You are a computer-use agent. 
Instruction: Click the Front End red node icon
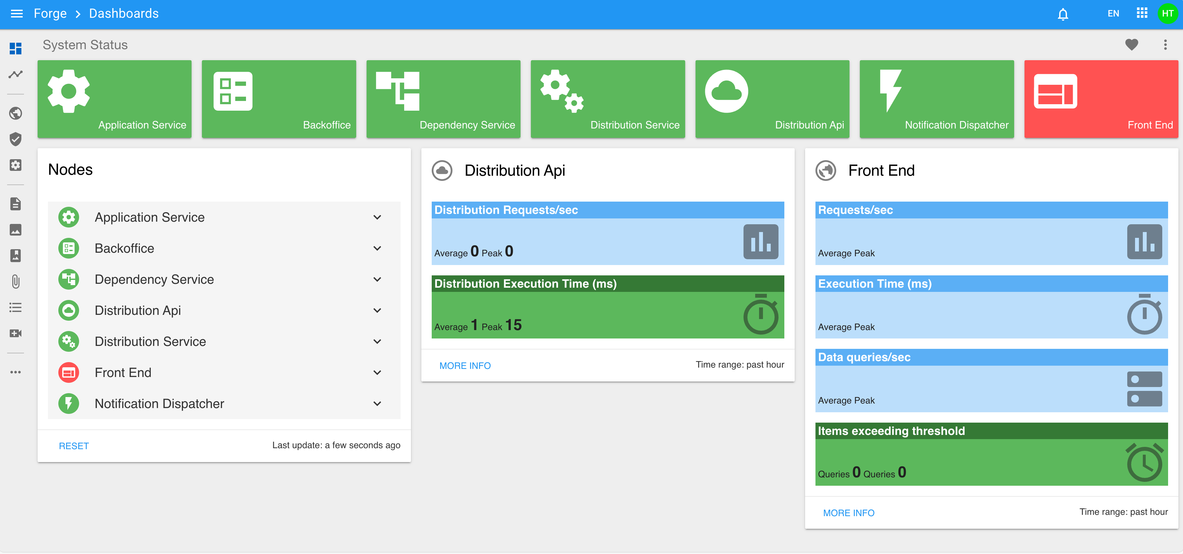tap(68, 373)
